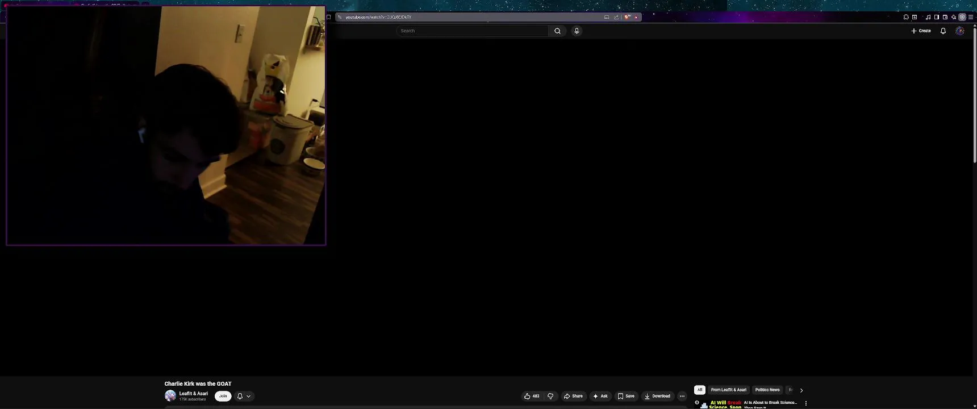
Task: Click the webcam overlay window
Action: (x=166, y=126)
